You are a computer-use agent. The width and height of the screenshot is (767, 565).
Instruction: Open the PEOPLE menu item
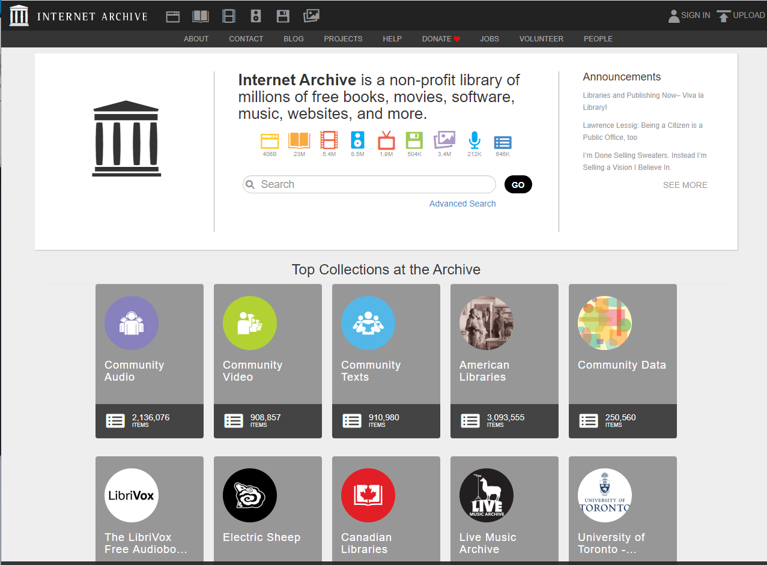click(x=598, y=39)
